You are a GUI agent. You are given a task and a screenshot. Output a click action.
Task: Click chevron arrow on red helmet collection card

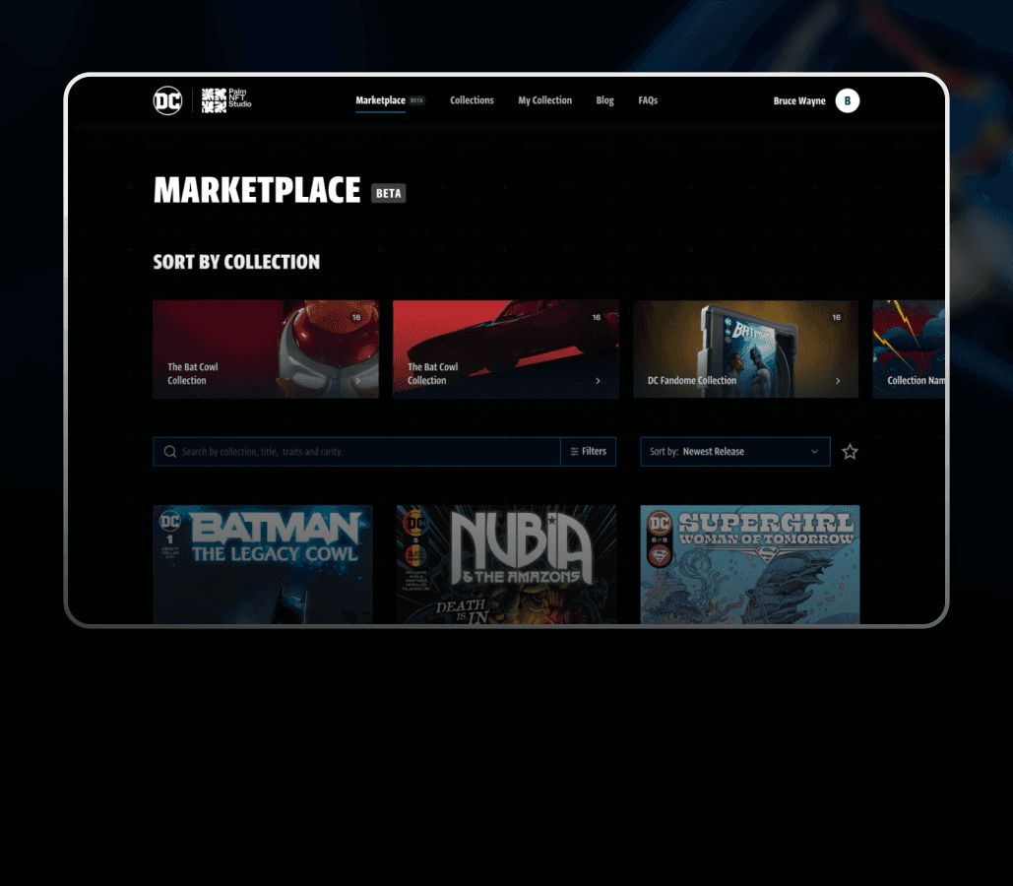coord(358,381)
